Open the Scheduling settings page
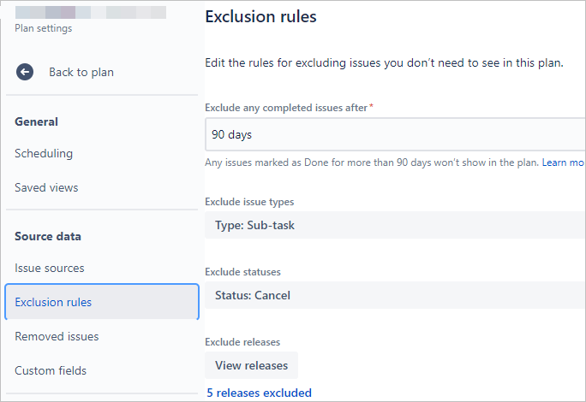Screen dimensions: 586x402 click(x=44, y=153)
